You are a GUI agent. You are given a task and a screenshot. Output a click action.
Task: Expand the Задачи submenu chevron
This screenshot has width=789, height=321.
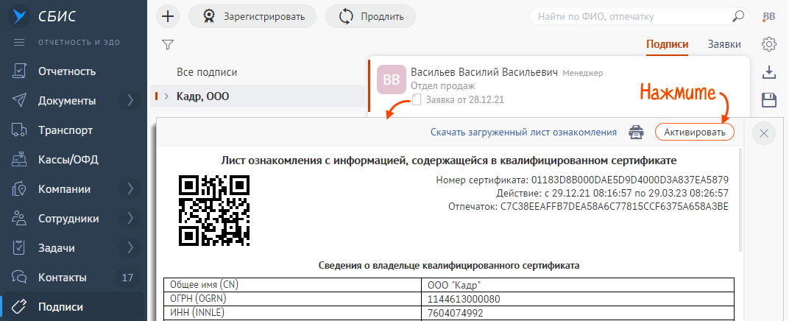point(130,248)
